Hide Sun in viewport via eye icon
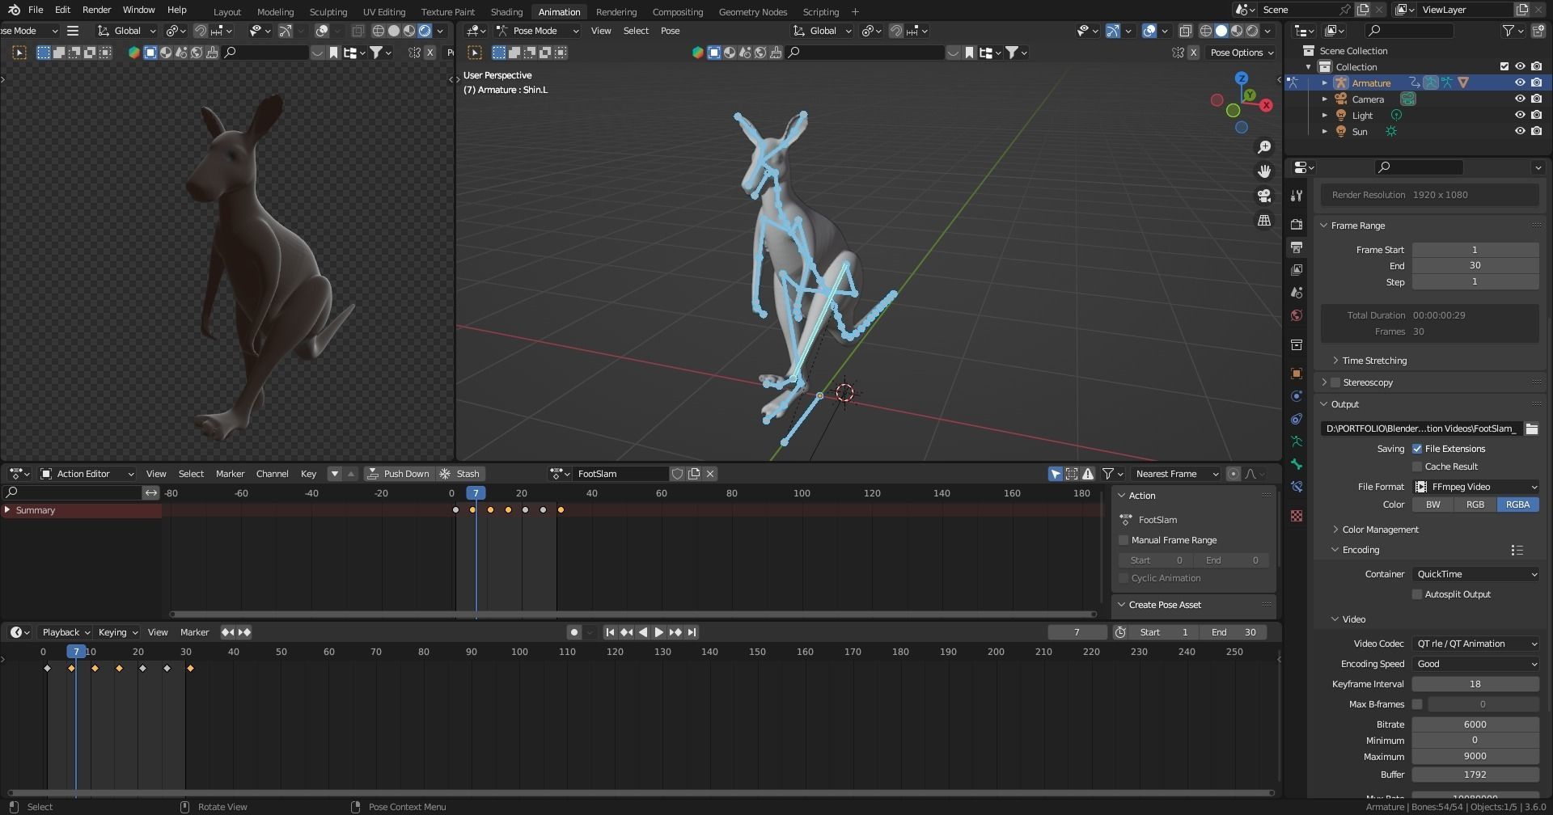Screen dimensions: 1553x815 (1520, 131)
